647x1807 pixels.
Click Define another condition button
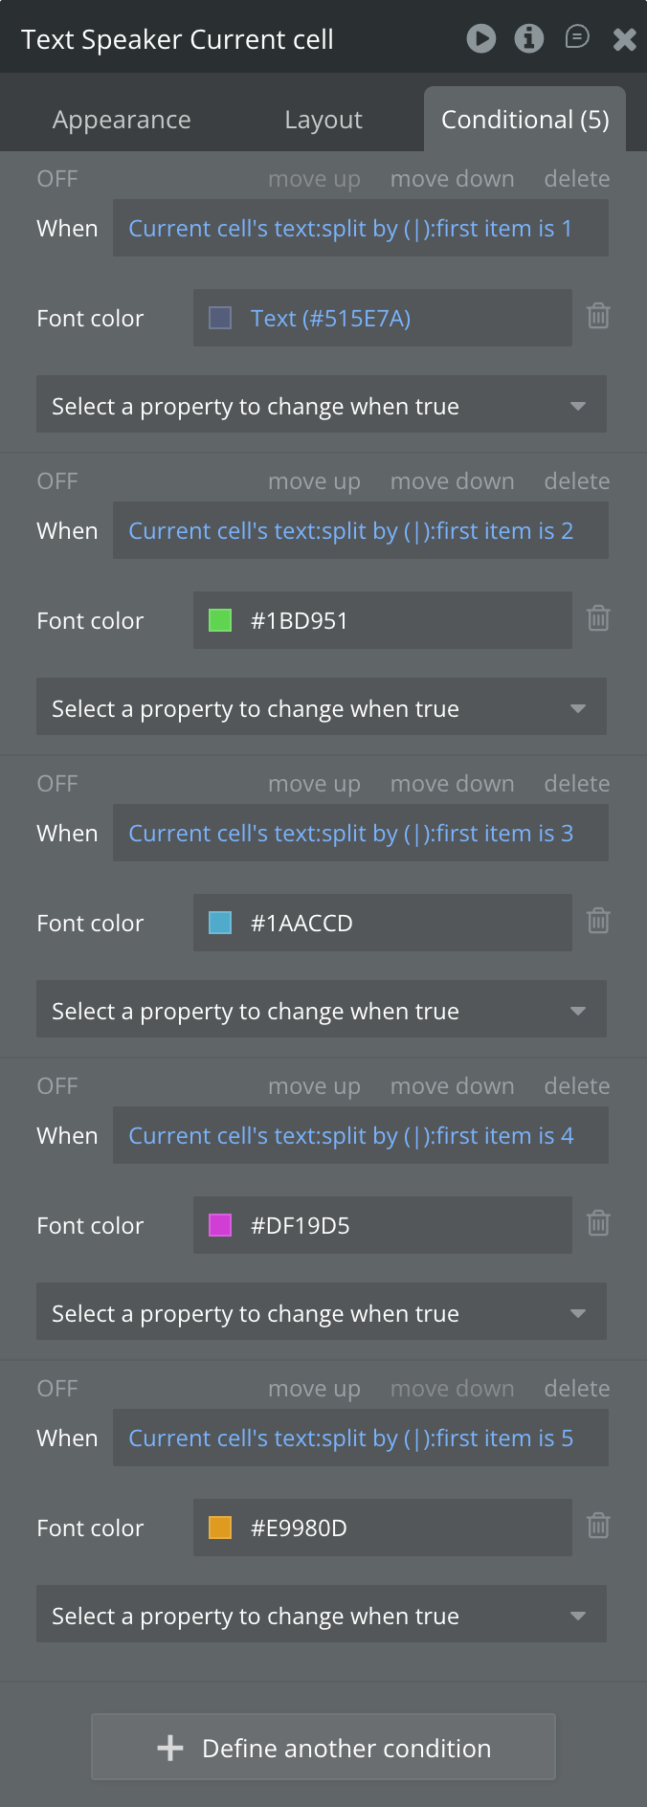pos(323,1748)
